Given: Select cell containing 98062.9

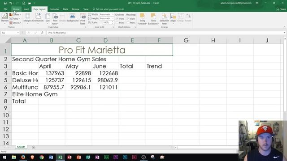Looking at the screenshot, I should [105, 80].
